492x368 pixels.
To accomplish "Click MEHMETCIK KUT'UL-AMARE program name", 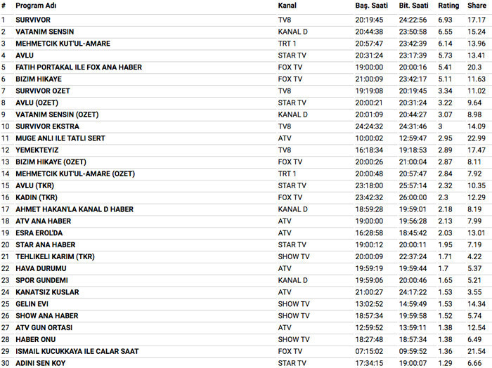I will [x=63, y=44].
